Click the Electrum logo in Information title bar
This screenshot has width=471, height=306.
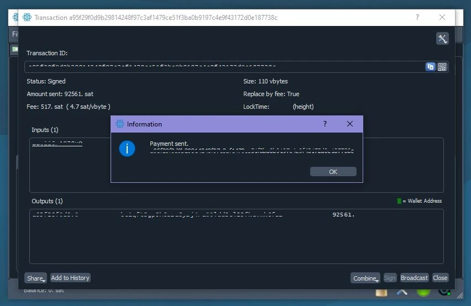tap(120, 124)
